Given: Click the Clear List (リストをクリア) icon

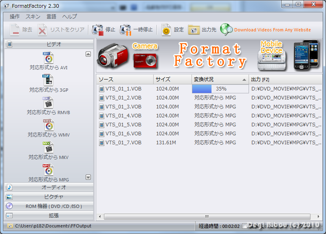Looking at the screenshot, I should click(42, 30).
